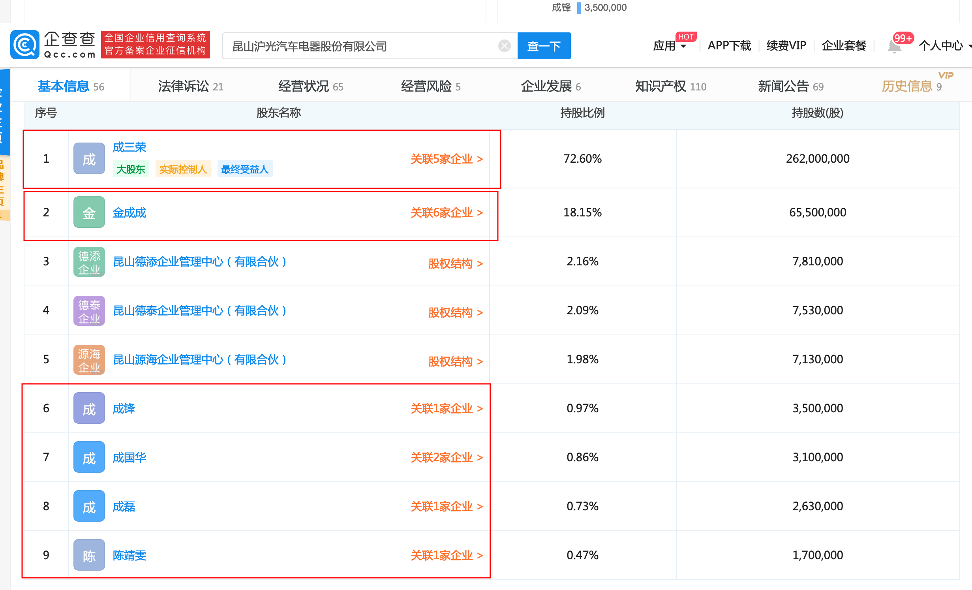This screenshot has width=972, height=590.
Task: Select the 262,000,000 shares cell
Action: tap(818, 159)
